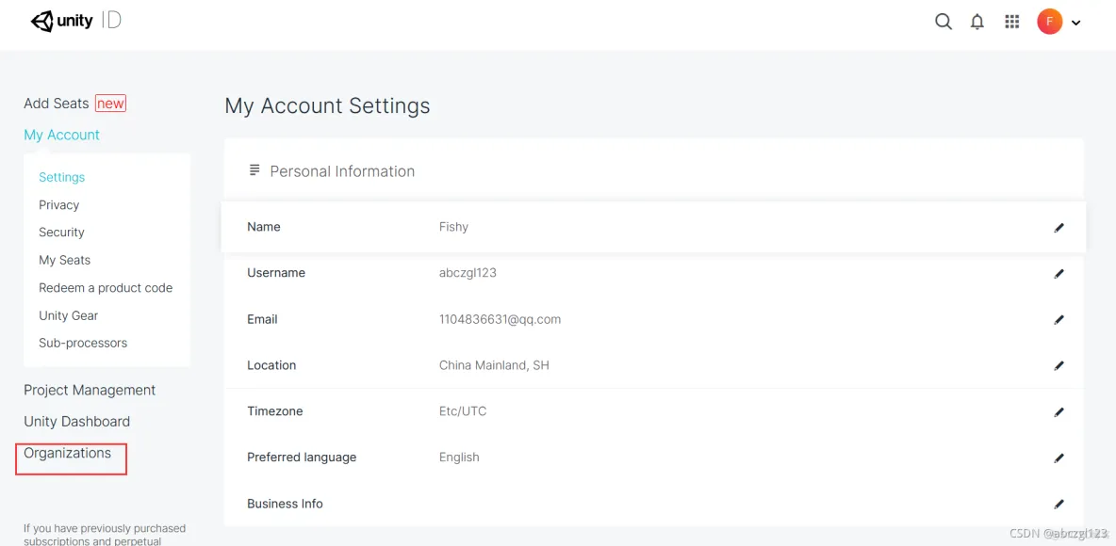Go to Redeem a product code
This screenshot has height=546, width=1116.
(106, 288)
